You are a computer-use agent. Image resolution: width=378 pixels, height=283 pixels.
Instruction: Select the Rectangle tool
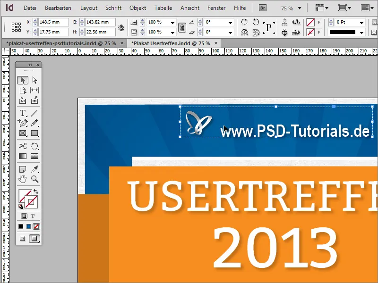[34, 133]
